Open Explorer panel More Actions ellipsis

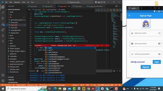24,6
